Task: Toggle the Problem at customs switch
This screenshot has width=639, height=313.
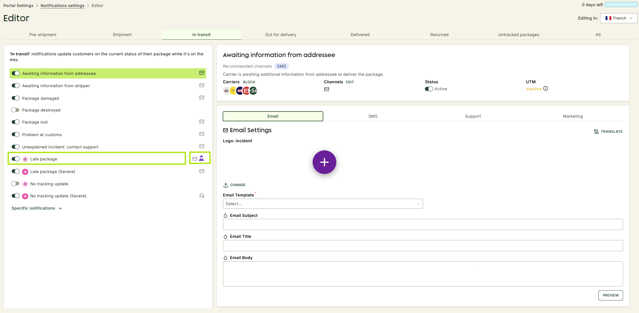Action: click(x=16, y=134)
